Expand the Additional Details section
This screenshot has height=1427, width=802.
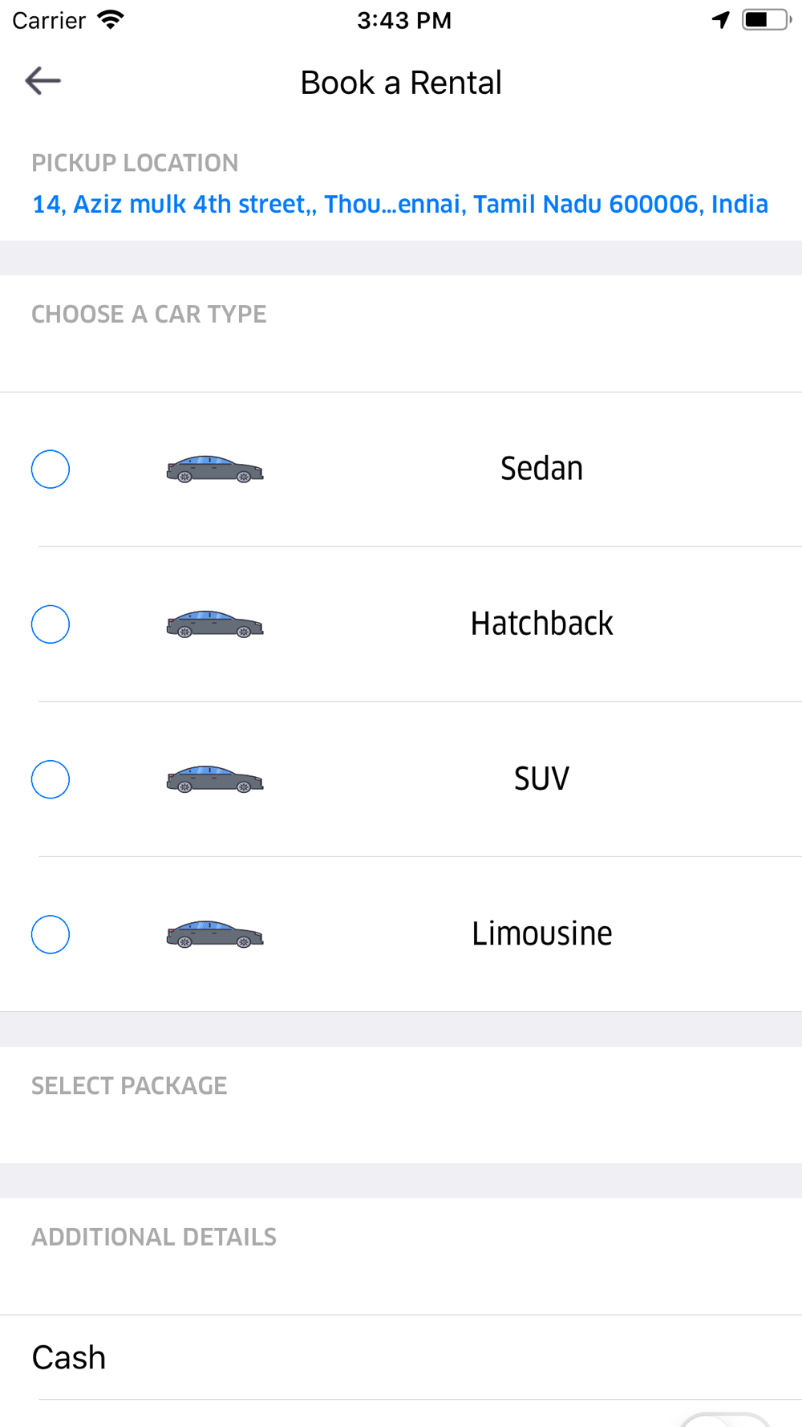click(154, 1237)
